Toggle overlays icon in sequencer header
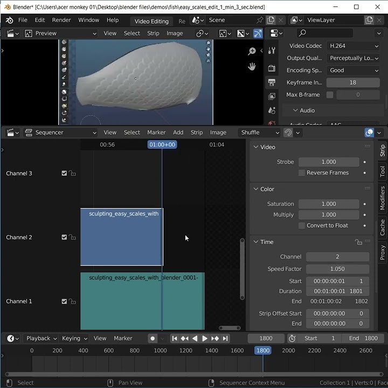The width and height of the screenshot is (388, 388). coord(369,133)
